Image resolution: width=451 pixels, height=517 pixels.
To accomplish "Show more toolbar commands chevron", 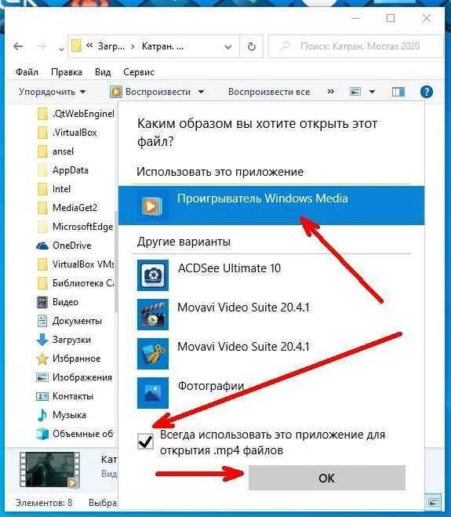I will (x=331, y=91).
